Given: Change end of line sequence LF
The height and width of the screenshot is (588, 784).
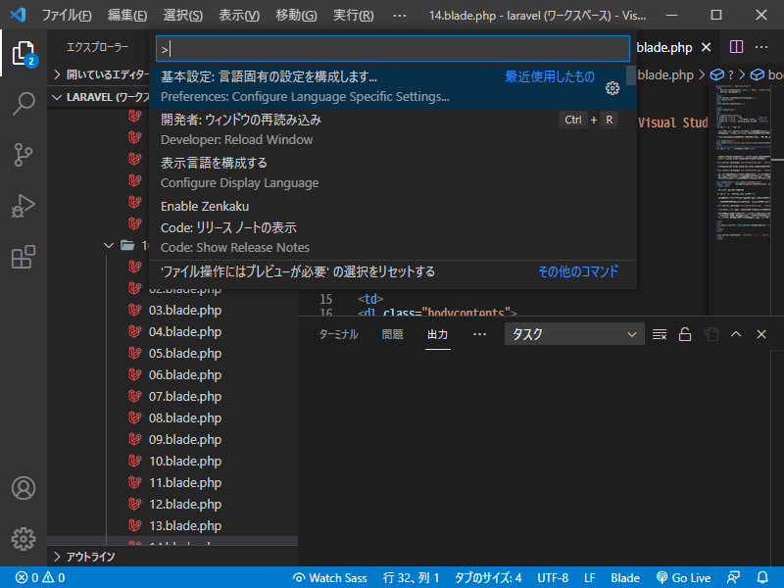Looking at the screenshot, I should [x=590, y=578].
